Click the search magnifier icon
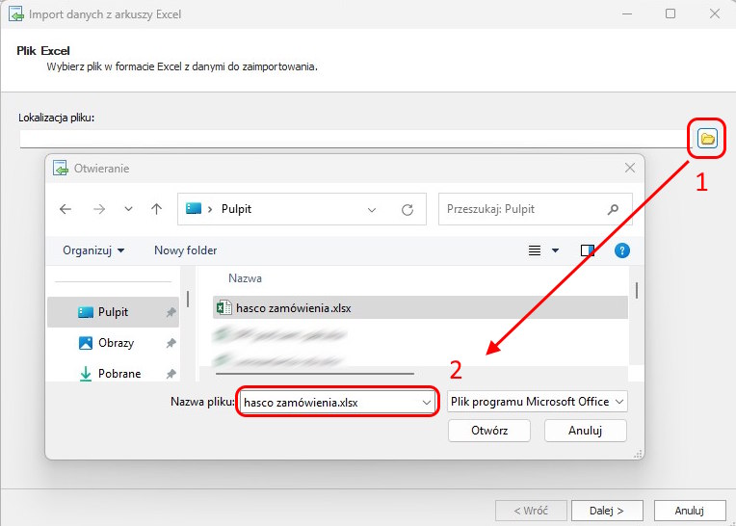This screenshot has width=736, height=526. click(x=613, y=209)
